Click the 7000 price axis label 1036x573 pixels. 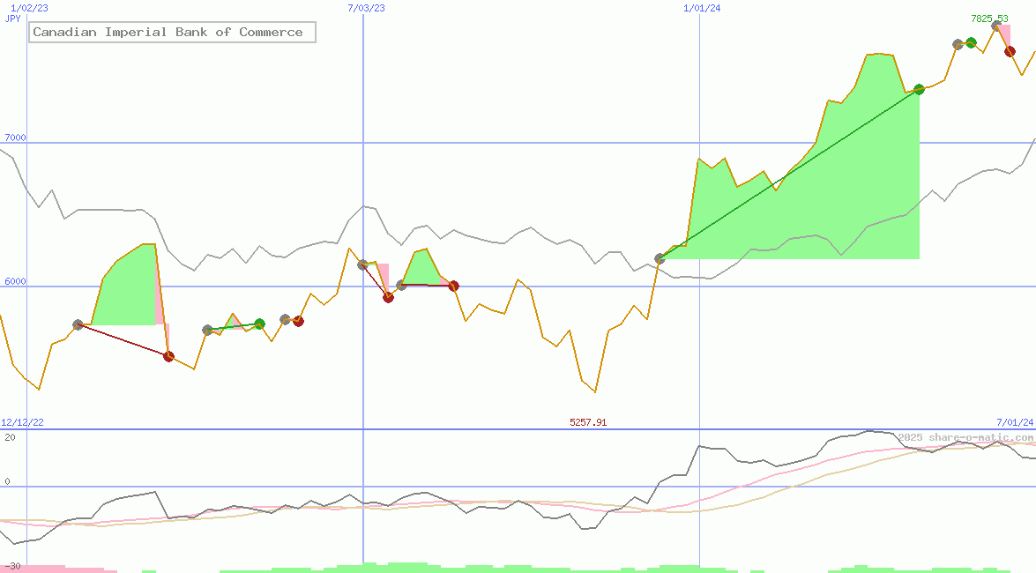(15, 138)
